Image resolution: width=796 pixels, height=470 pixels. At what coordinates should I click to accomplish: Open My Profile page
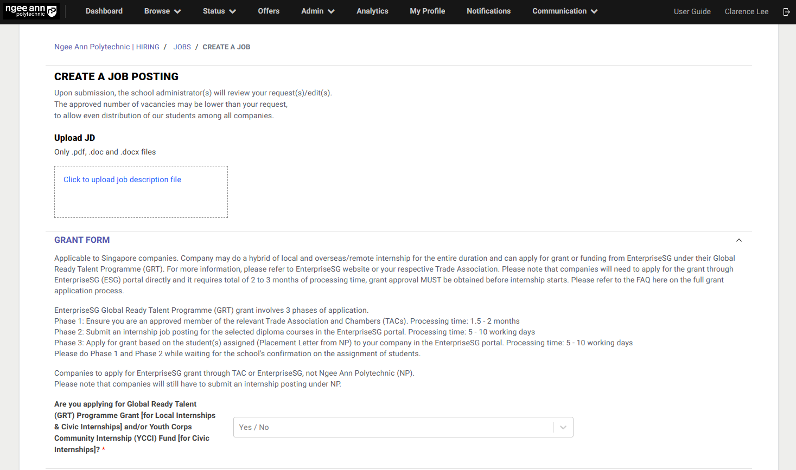(427, 11)
